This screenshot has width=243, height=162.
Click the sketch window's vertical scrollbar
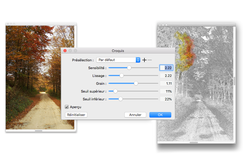234,81
